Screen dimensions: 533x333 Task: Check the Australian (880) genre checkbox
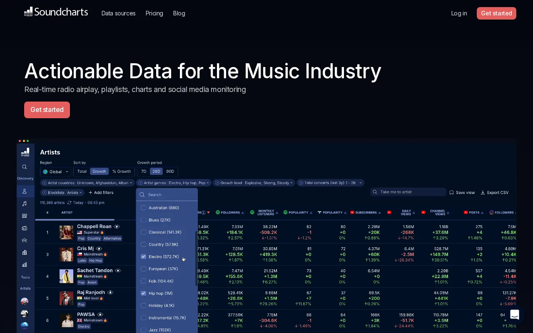pos(144,208)
